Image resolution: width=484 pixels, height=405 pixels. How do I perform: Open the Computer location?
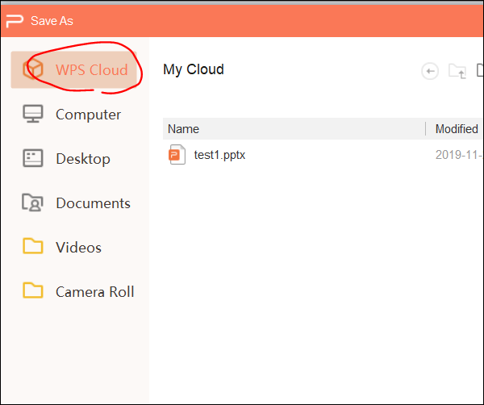coord(73,115)
